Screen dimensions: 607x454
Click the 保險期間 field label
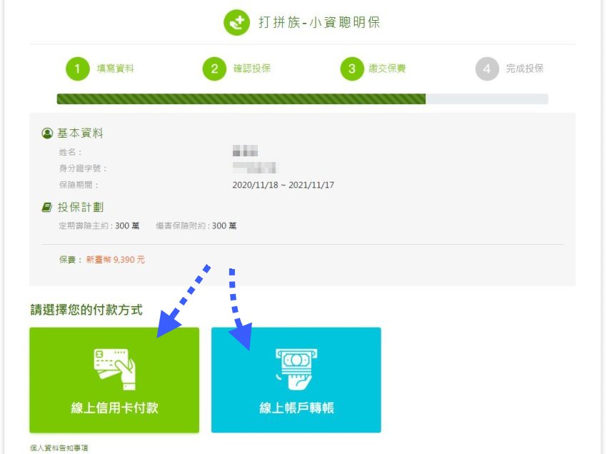[x=79, y=185]
